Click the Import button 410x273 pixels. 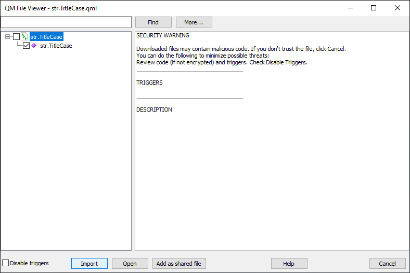(89, 263)
